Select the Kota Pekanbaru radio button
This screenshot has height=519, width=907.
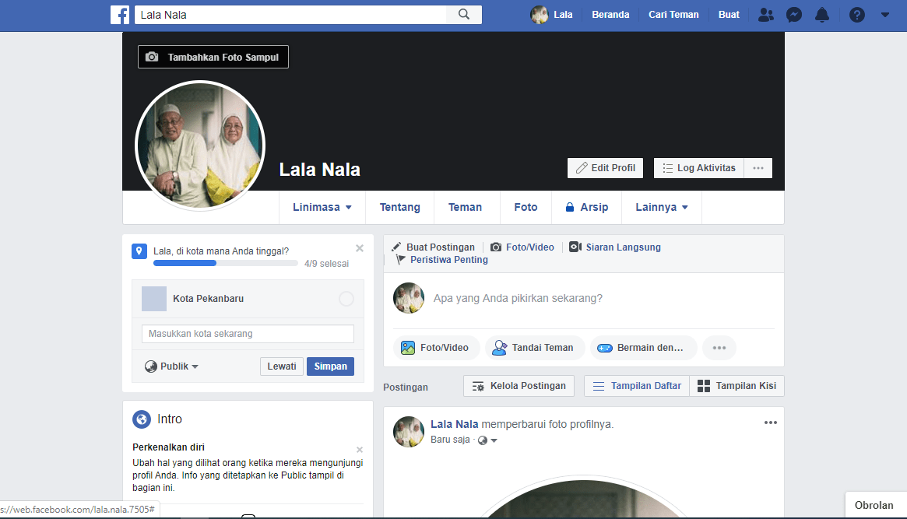pyautogui.click(x=346, y=299)
